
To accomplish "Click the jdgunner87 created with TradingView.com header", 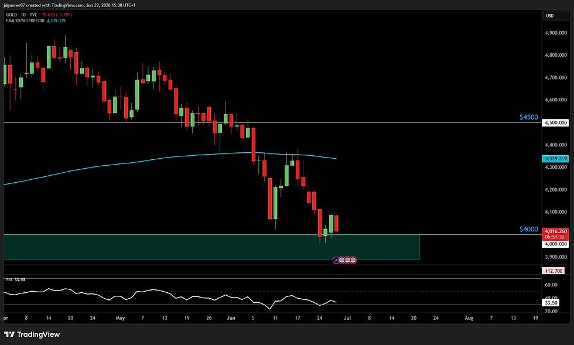I will click(69, 5).
